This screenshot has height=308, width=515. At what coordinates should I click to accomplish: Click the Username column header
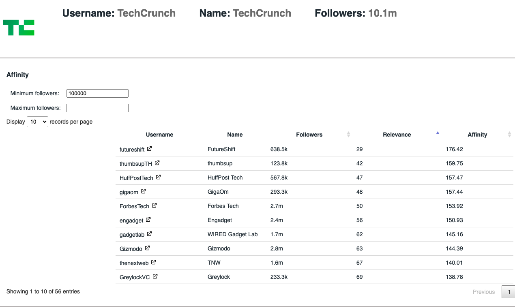pyautogui.click(x=159, y=135)
